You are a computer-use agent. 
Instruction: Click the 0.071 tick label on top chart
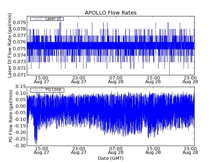click(x=19, y=75)
